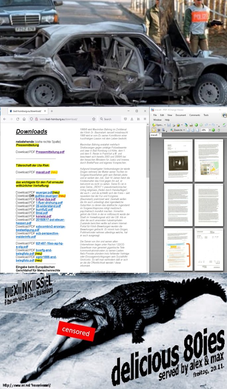227x389 pixels.
Task: Click the first PDF page thumbnail
Action: 178,160
